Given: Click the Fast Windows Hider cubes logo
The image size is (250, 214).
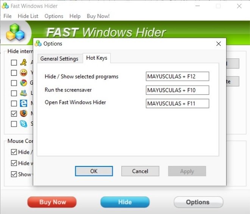Looking at the screenshot, I should coord(15,32).
